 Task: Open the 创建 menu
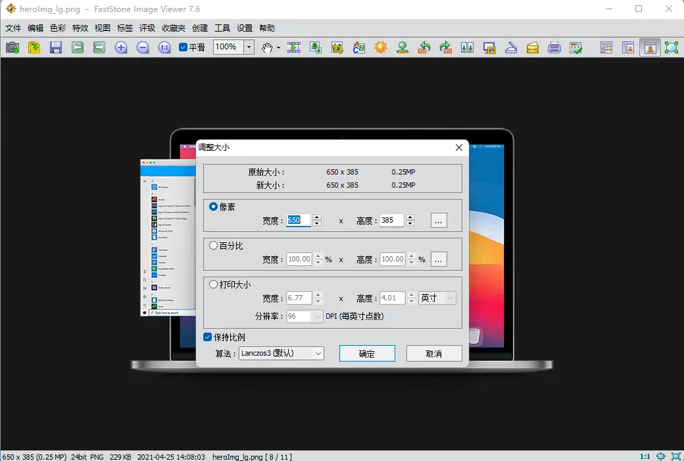click(x=200, y=28)
